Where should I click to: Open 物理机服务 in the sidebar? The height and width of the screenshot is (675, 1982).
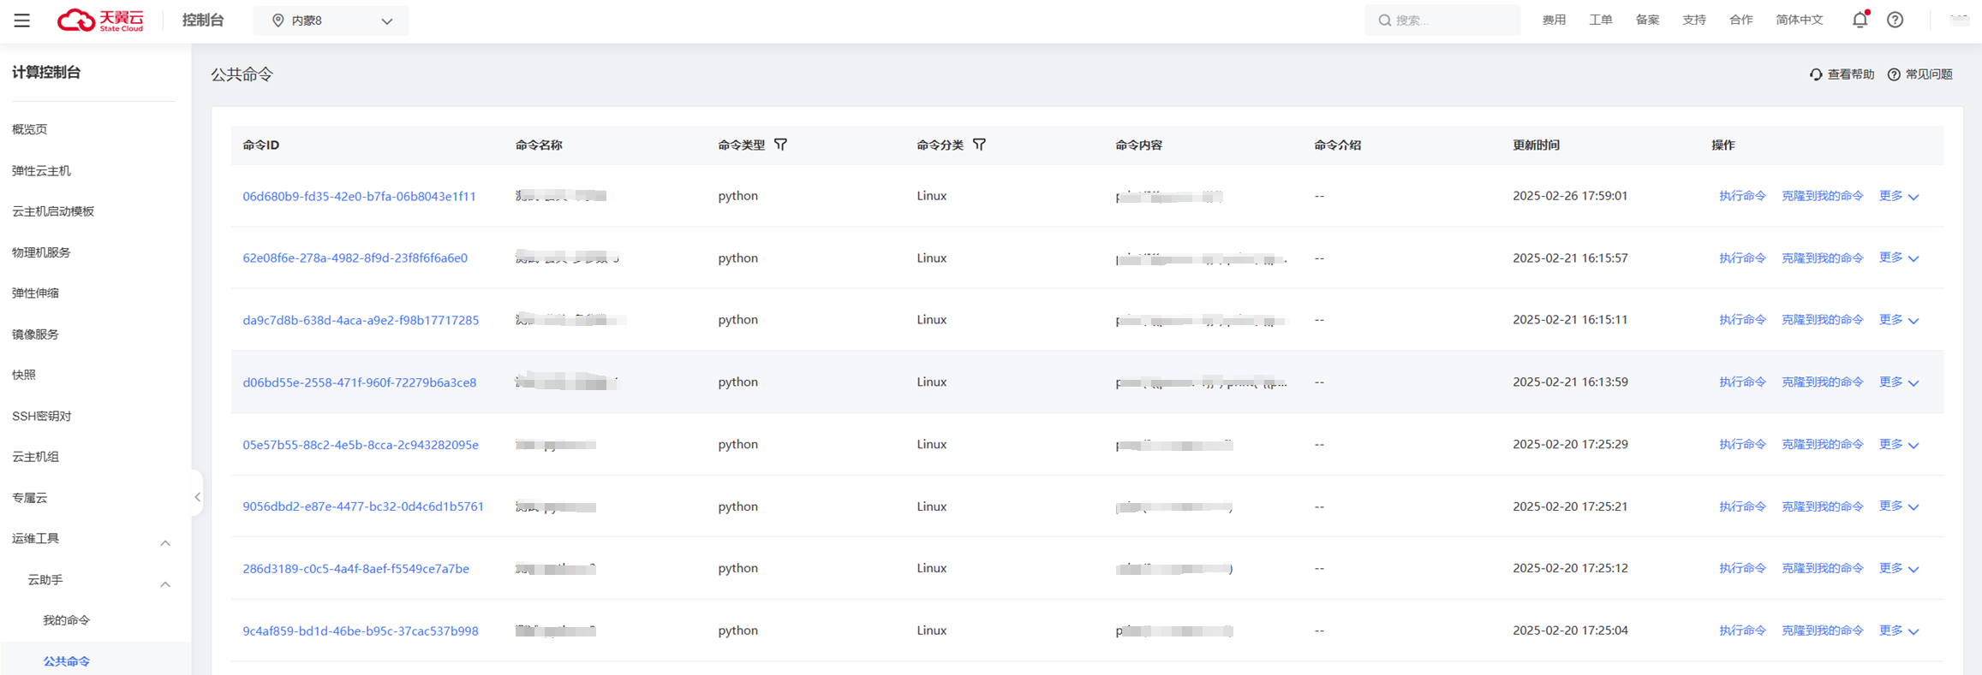click(41, 252)
